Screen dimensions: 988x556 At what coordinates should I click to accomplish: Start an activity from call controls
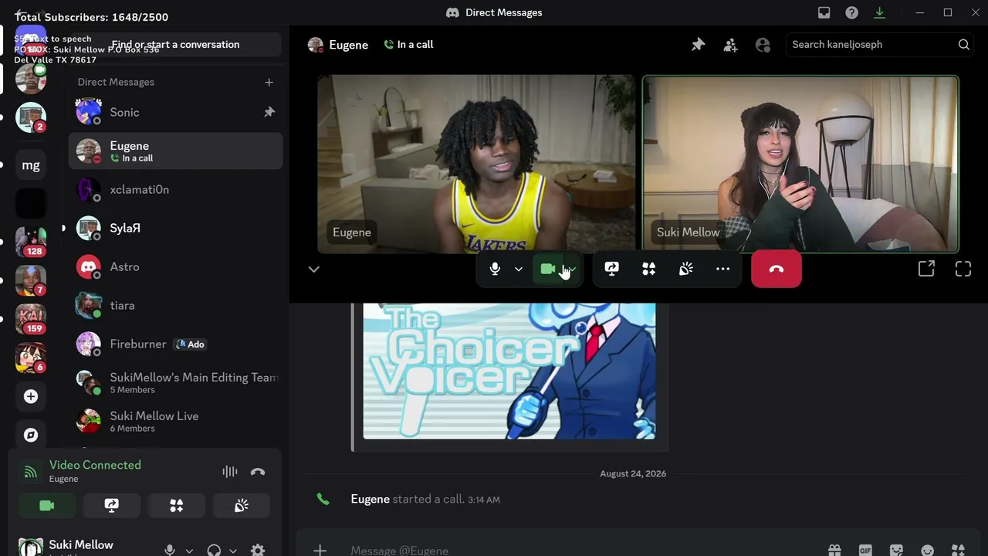(x=648, y=269)
